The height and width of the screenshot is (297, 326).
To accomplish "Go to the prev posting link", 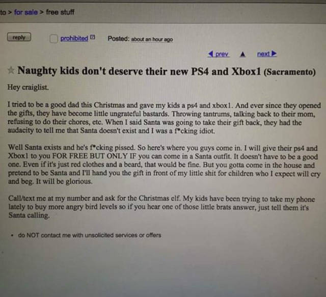I will tap(222, 54).
